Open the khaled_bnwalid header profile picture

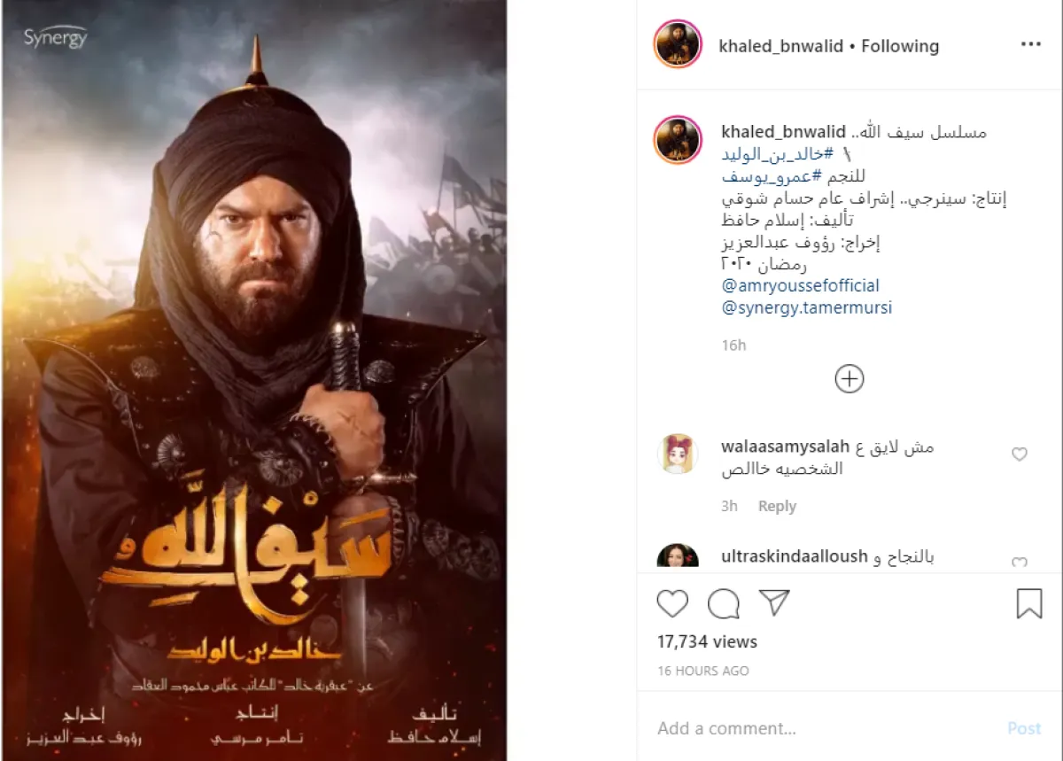(678, 44)
